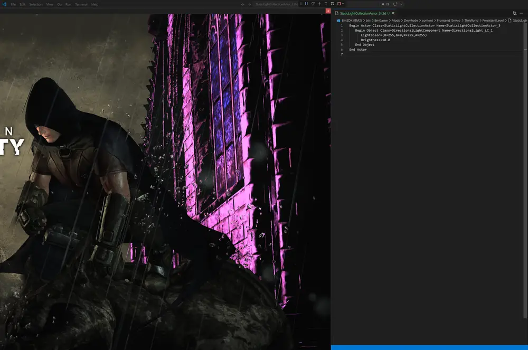Click the debug Step Out button
This screenshot has height=350, width=528.
click(326, 4)
